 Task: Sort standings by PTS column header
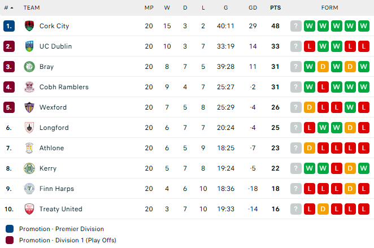point(275,8)
